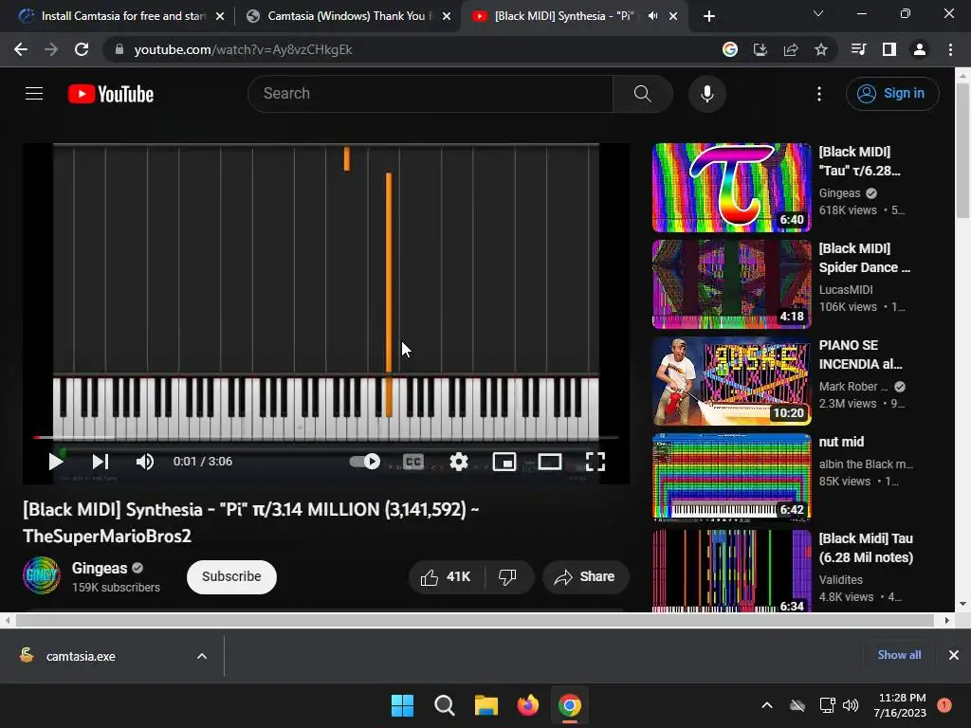This screenshot has width=971, height=728.
Task: Open File Explorer from taskbar
Action: 486,705
